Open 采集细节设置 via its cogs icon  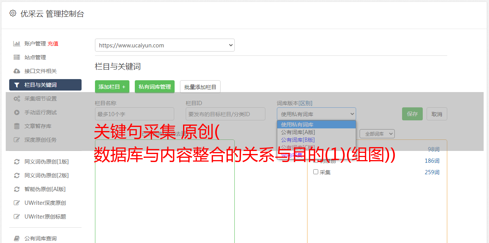tap(16, 99)
